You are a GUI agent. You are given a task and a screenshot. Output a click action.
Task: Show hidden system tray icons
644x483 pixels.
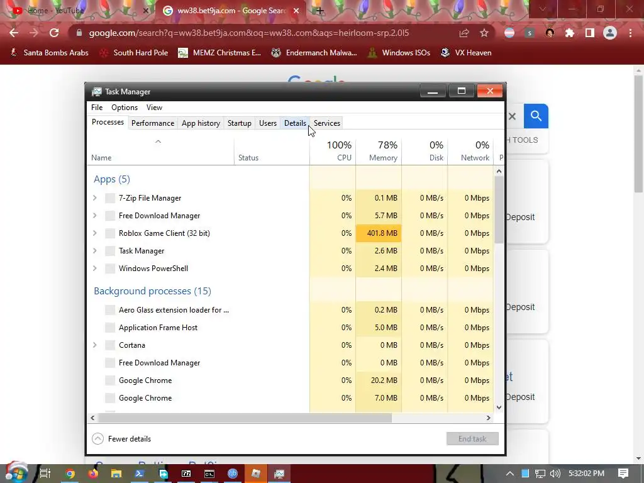[x=509, y=474]
